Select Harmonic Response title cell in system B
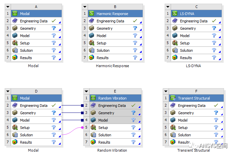The image size is (235, 156). (x=115, y=14)
